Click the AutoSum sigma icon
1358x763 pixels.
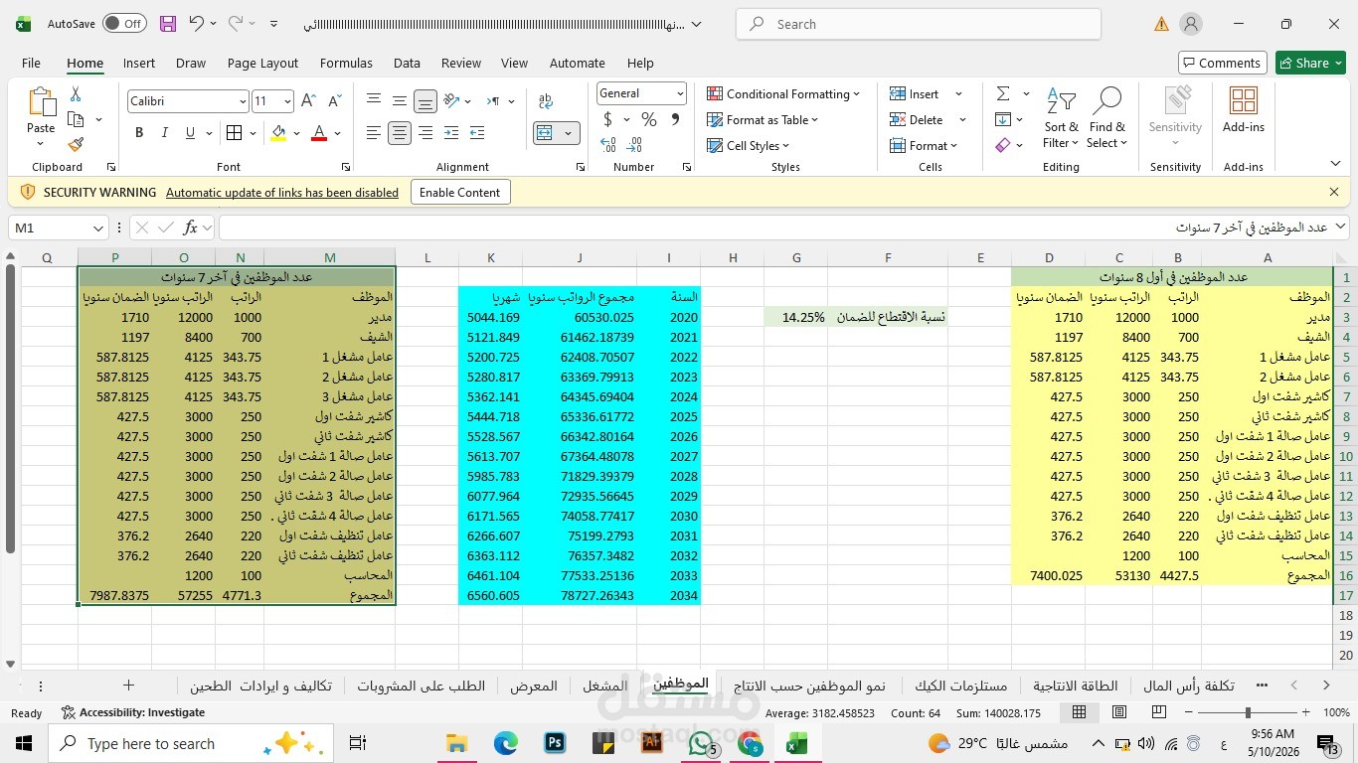pyautogui.click(x=1003, y=93)
